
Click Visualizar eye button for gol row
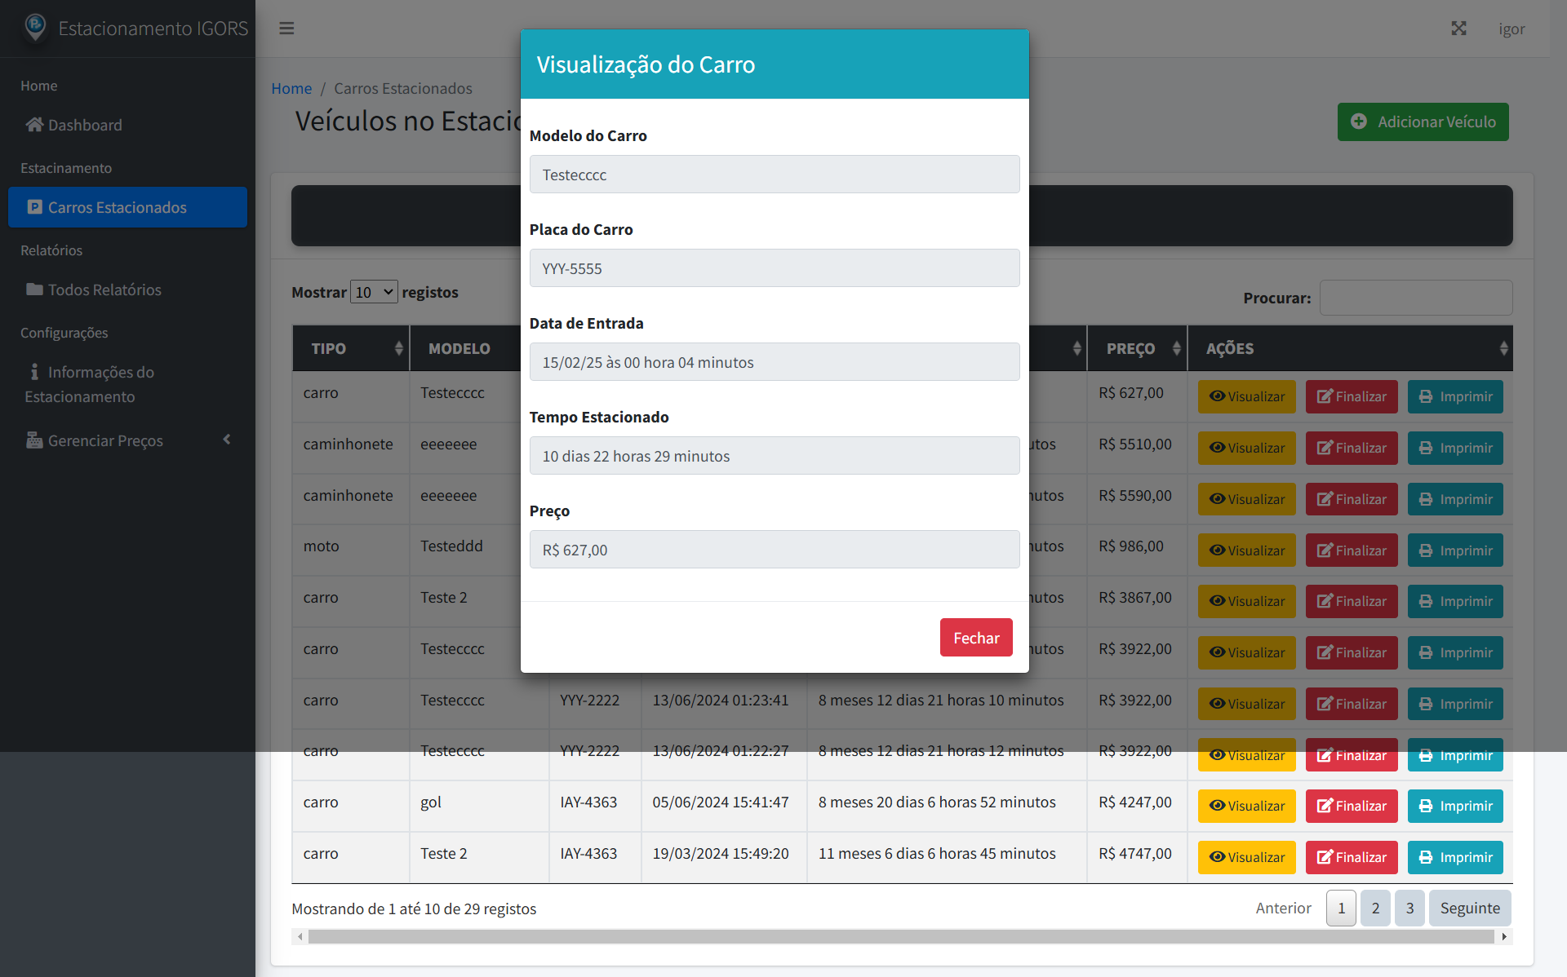(1246, 806)
